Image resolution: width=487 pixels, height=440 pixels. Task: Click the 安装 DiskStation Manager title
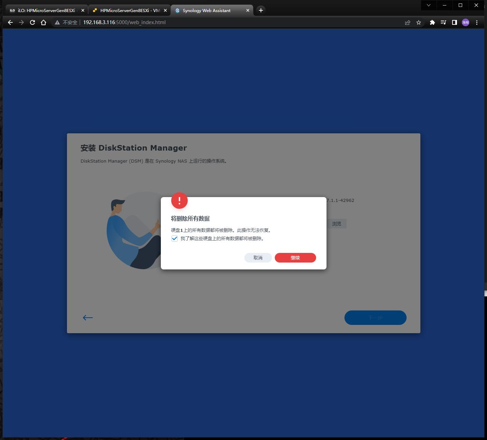(x=134, y=148)
